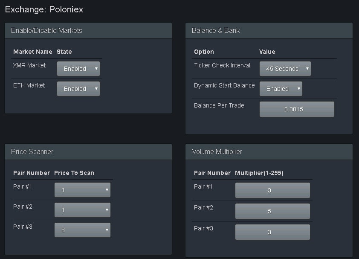The width and height of the screenshot is (359, 259).
Task: Click the Pair #1 multiplier field showing 3
Action: tap(272, 190)
